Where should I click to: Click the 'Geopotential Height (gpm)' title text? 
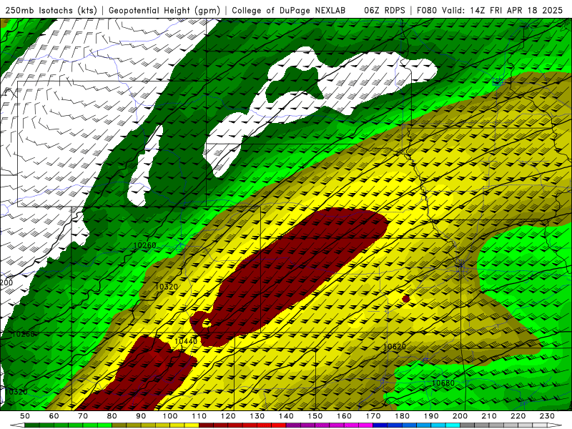(x=164, y=11)
